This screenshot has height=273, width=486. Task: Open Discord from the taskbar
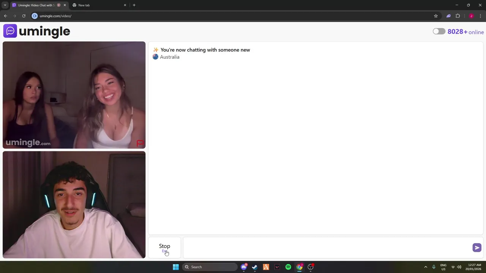click(244, 267)
